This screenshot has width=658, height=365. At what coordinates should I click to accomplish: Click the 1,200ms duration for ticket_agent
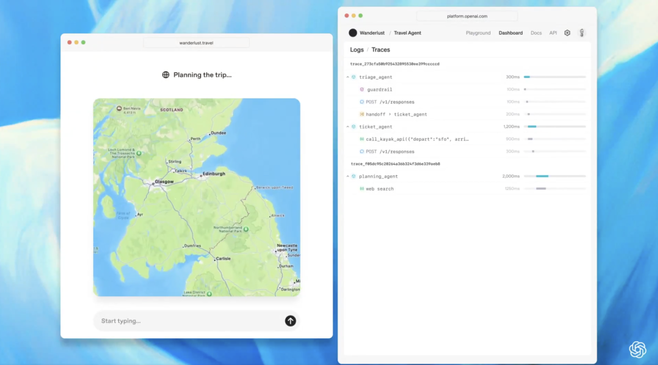click(x=512, y=127)
